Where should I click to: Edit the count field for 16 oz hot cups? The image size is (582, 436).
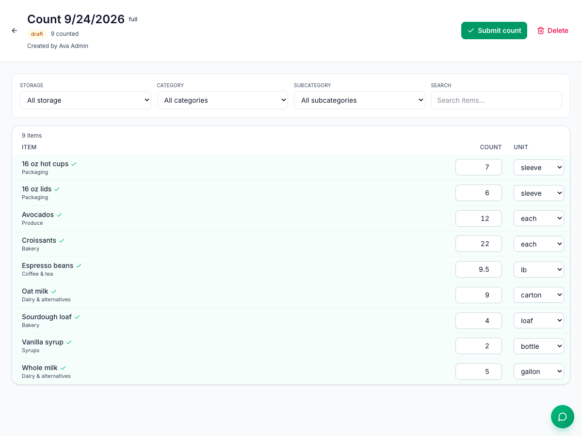[x=479, y=168]
